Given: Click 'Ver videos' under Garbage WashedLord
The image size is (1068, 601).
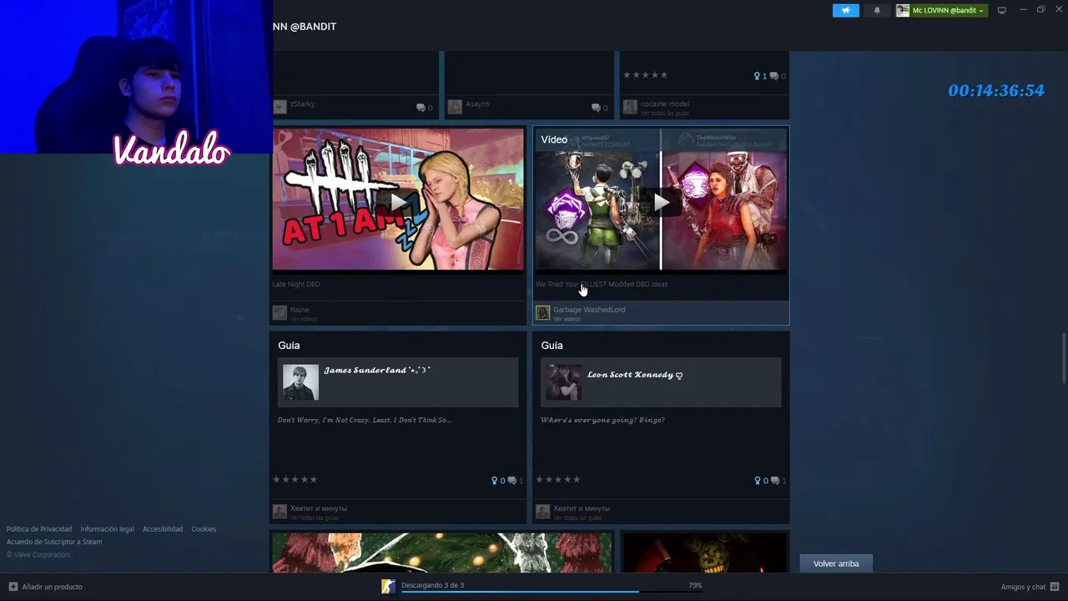Looking at the screenshot, I should click(567, 319).
